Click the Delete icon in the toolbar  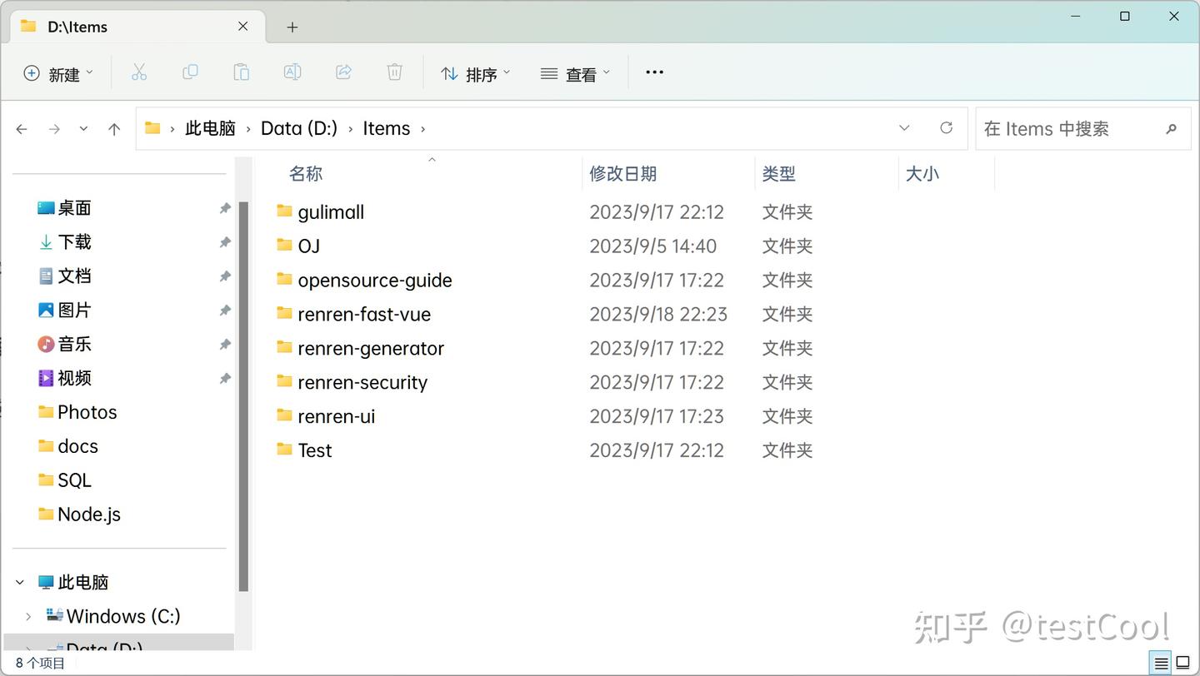point(394,72)
